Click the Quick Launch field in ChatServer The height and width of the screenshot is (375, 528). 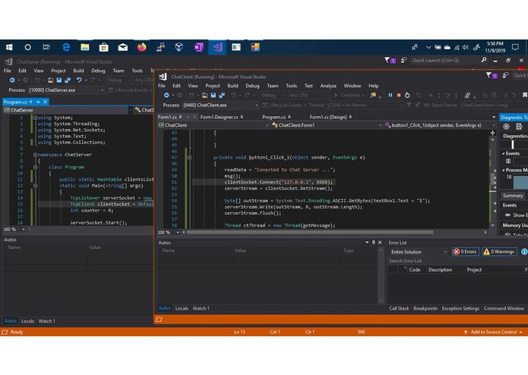(x=444, y=60)
